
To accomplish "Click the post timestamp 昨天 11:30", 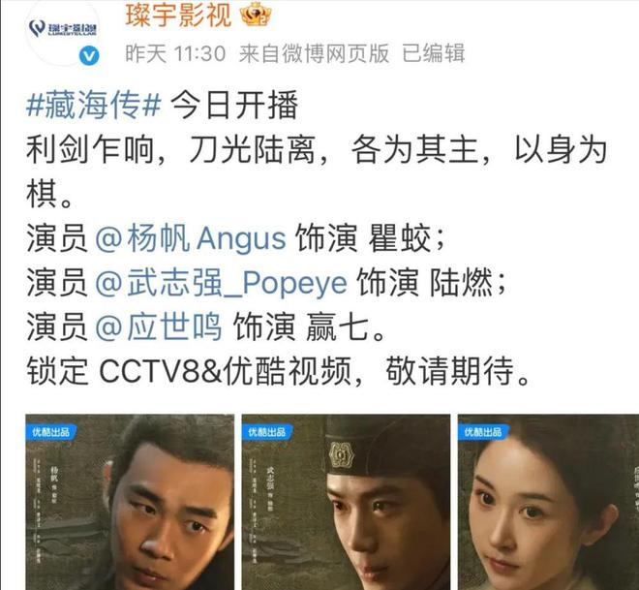I will 175,53.
